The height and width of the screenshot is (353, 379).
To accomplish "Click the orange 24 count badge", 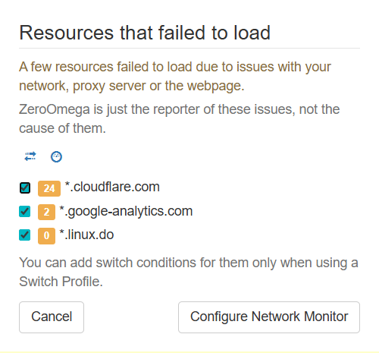I will 49,188.
